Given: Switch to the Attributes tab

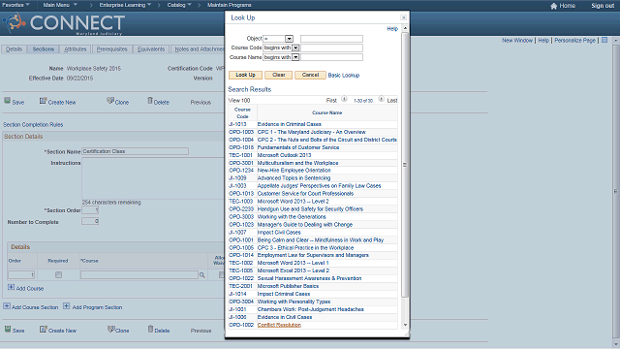Looking at the screenshot, I should point(76,49).
